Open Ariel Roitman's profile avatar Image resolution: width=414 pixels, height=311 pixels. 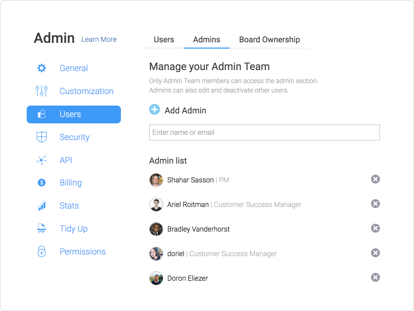tap(156, 204)
